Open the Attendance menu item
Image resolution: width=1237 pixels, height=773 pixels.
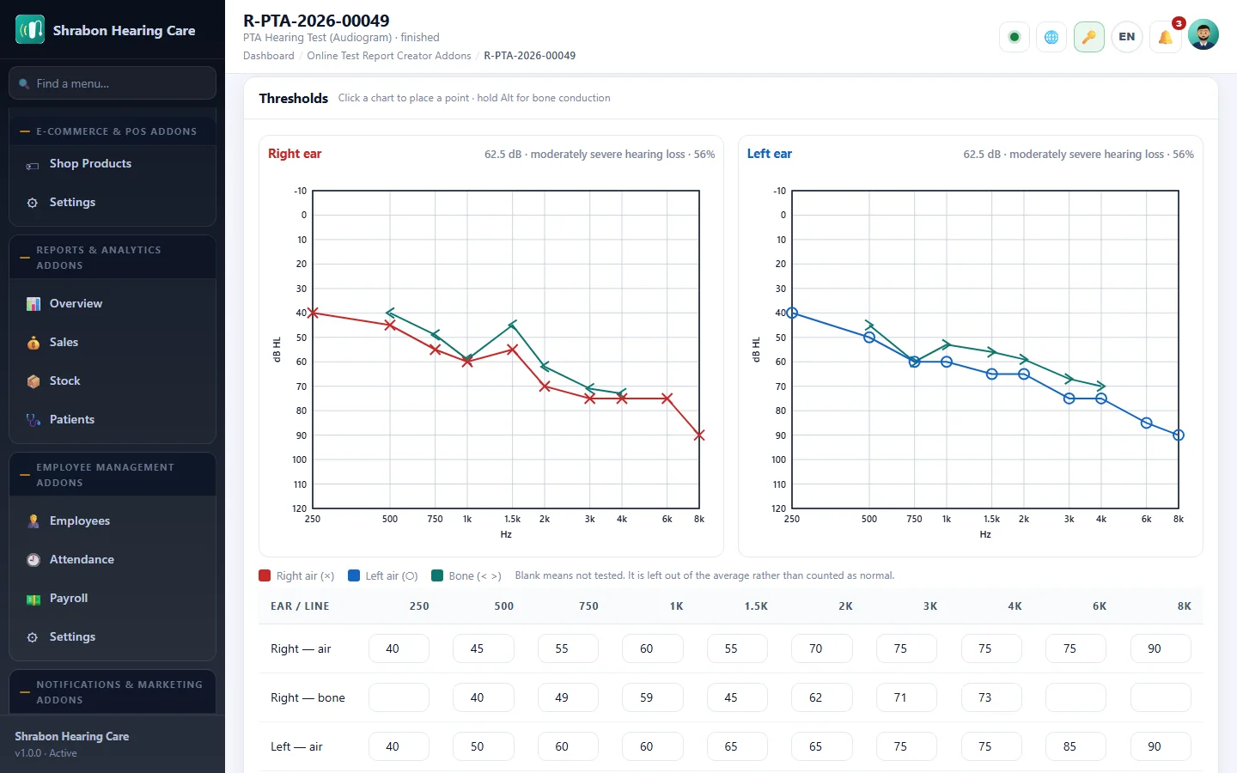click(x=113, y=560)
